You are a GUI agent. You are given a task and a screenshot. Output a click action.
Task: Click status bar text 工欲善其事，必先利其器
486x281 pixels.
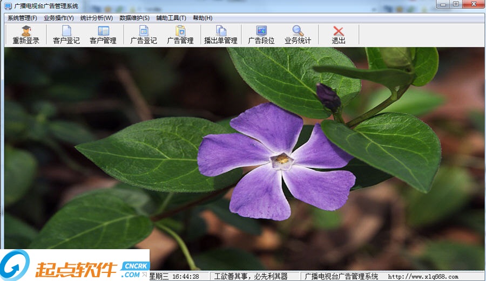[x=251, y=276]
